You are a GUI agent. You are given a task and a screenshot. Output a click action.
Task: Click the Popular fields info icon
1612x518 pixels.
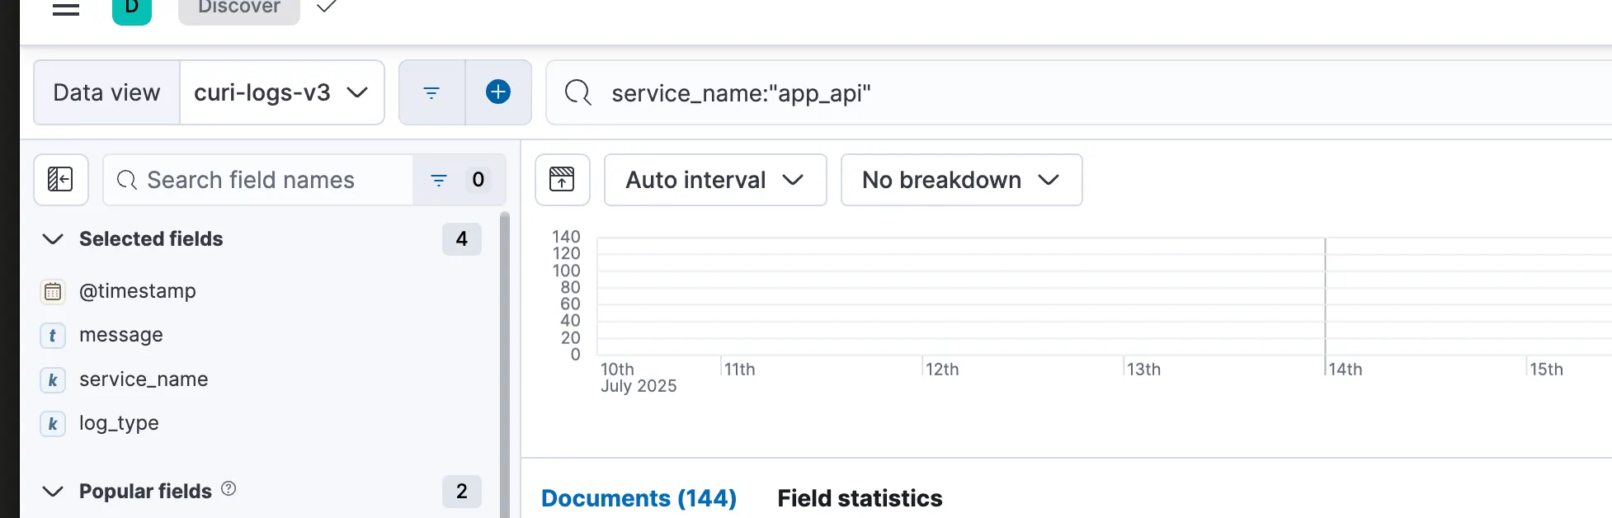click(229, 489)
